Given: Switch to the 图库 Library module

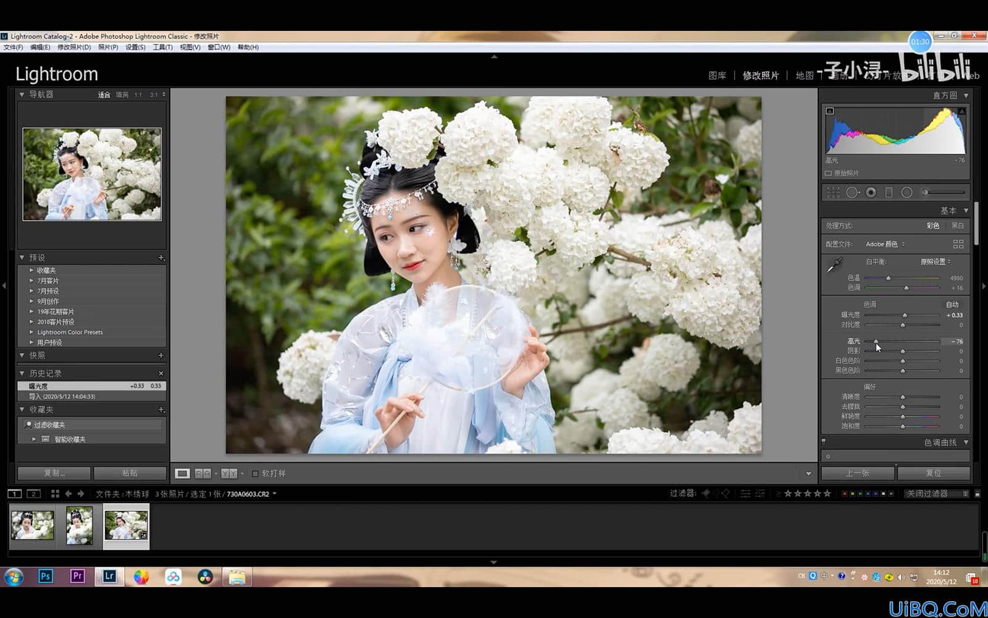Looking at the screenshot, I should pyautogui.click(x=717, y=75).
